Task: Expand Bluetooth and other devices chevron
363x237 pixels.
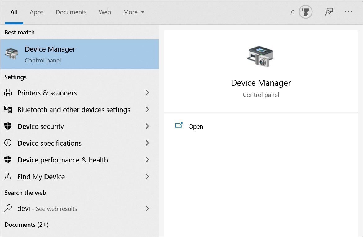Action: point(147,109)
